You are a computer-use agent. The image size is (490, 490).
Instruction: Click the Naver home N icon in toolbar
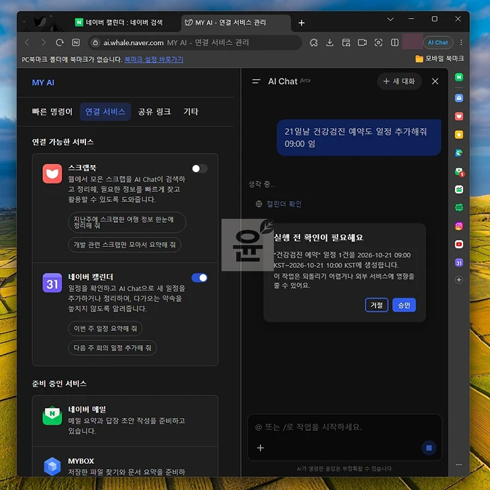pyautogui.click(x=76, y=42)
